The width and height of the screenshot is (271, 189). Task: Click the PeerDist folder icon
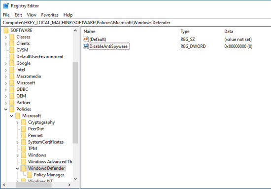tap(24, 129)
